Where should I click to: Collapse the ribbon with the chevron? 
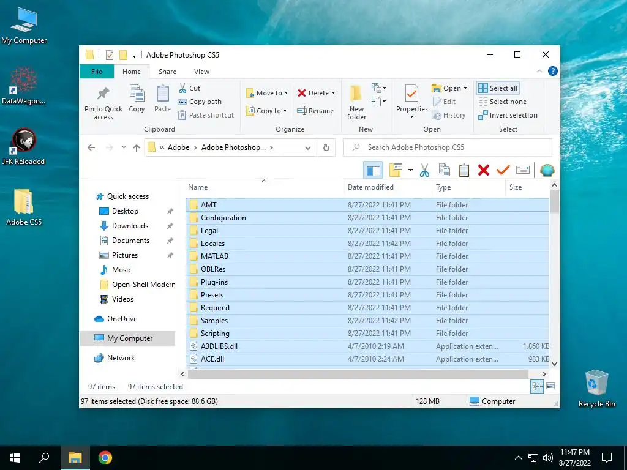539,71
